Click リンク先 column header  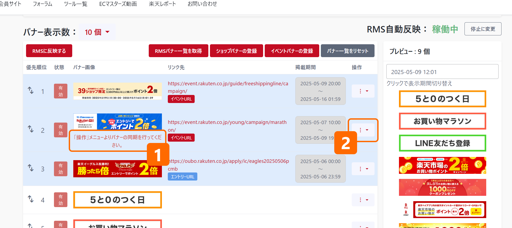[x=176, y=67]
